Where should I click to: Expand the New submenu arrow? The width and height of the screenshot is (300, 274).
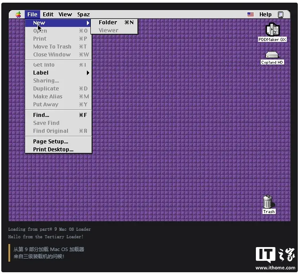(x=88, y=23)
